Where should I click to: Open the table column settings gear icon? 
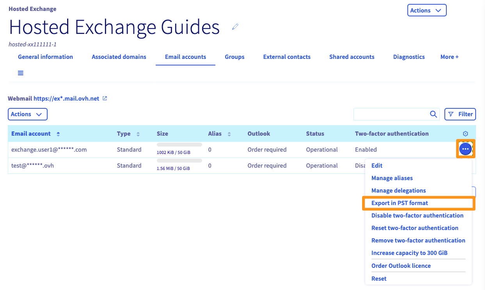(x=465, y=134)
